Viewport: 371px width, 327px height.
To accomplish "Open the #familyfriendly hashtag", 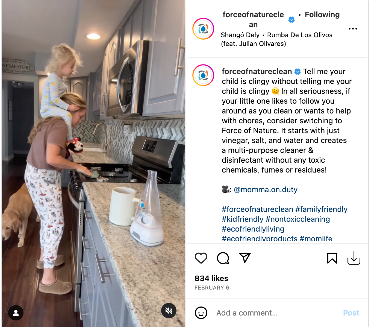I will point(321,209).
